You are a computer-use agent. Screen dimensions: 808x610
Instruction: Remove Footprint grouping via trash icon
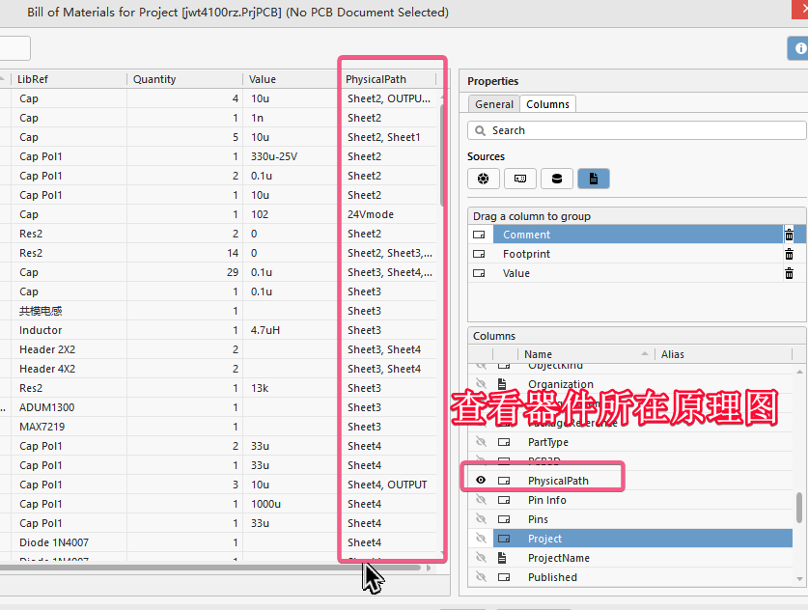pyautogui.click(x=789, y=254)
